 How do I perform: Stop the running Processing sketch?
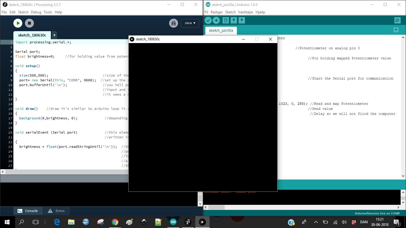(29, 23)
